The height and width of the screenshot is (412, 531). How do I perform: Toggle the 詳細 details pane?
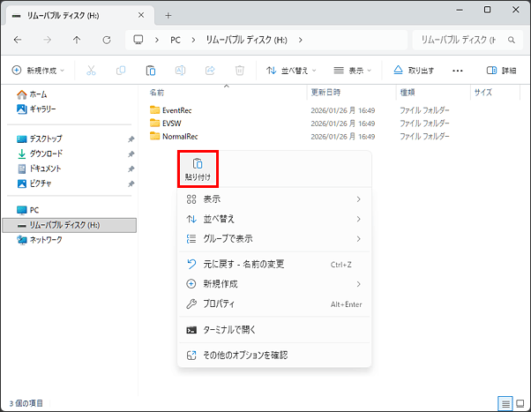click(502, 70)
